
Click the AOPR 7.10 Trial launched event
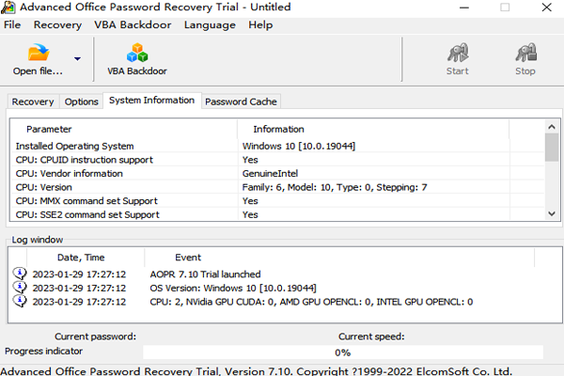pyautogui.click(x=205, y=274)
